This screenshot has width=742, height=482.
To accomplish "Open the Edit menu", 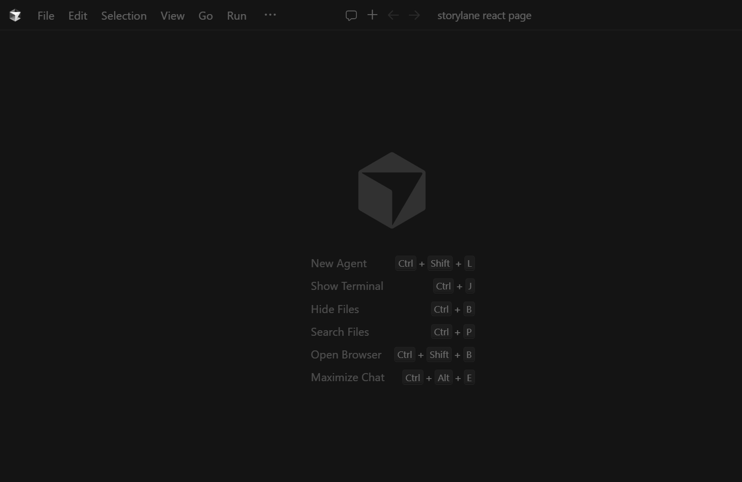I will 78,16.
